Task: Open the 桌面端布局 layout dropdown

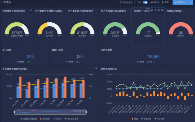Action: point(127,2)
